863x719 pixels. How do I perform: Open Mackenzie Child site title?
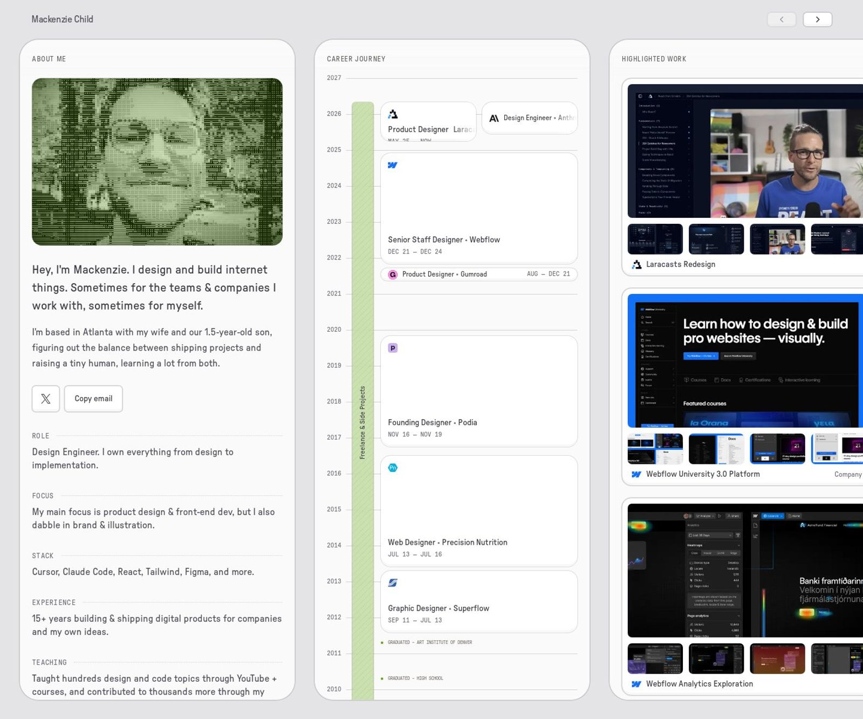pyautogui.click(x=63, y=19)
